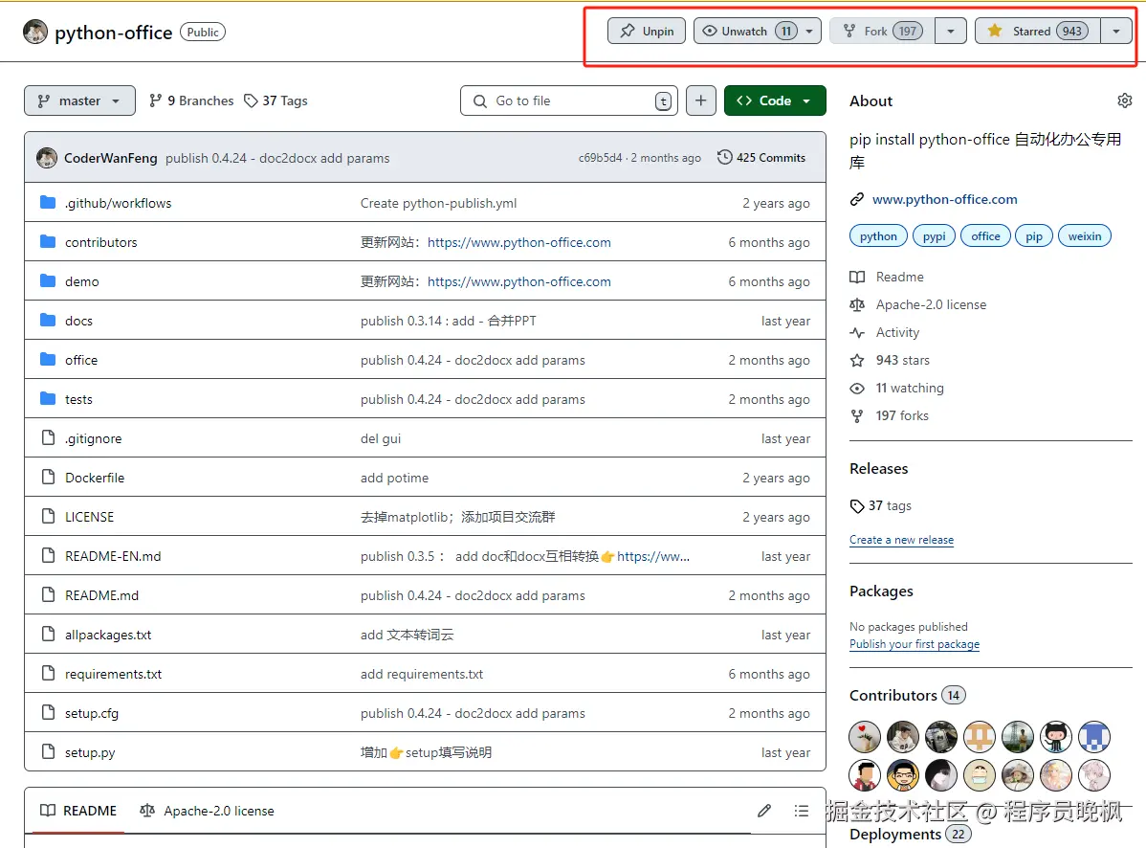
Task: Open the .github/workflows folder
Action: click(119, 203)
